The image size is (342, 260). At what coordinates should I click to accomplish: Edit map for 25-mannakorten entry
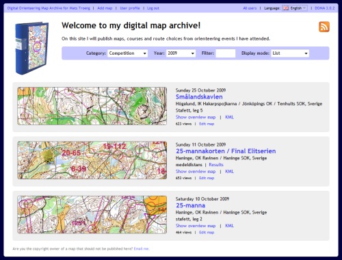[x=207, y=178]
